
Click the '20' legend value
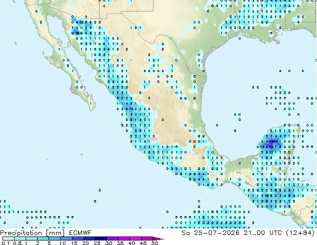point(85,243)
